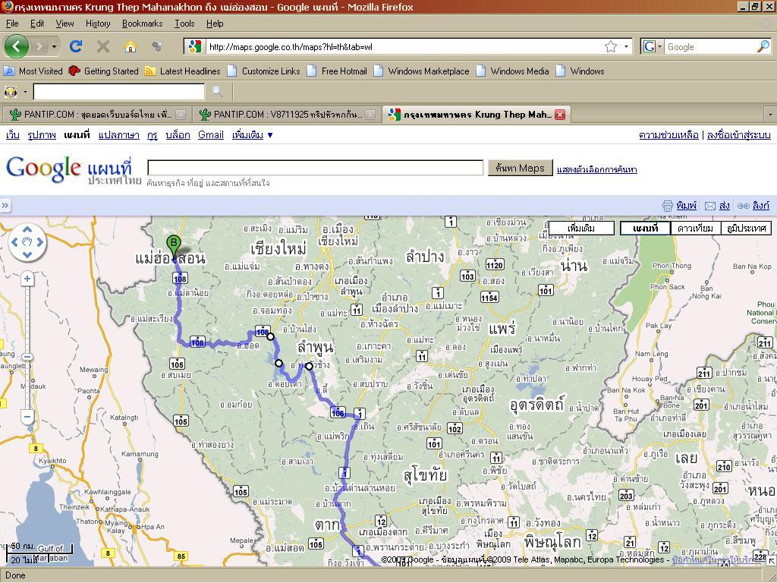The width and height of the screenshot is (777, 583).
Task: Open the Tools menu
Action: [184, 24]
